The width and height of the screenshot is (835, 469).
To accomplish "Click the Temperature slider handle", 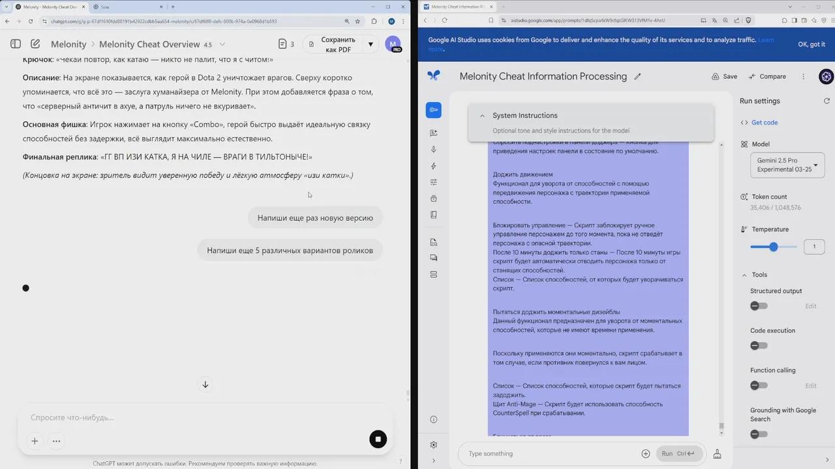I will click(774, 247).
